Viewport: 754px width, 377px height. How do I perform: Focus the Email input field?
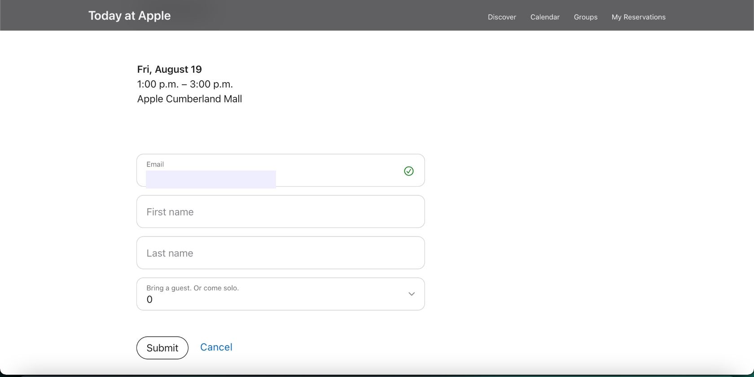pos(281,171)
